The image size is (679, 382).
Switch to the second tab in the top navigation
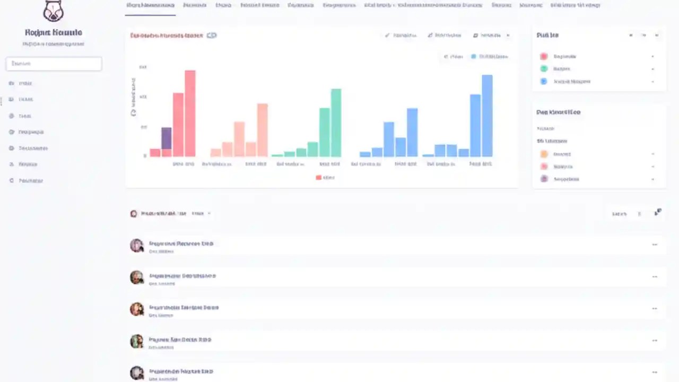(x=194, y=5)
